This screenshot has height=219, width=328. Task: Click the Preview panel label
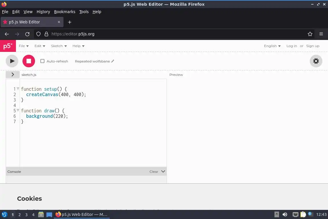point(176,75)
